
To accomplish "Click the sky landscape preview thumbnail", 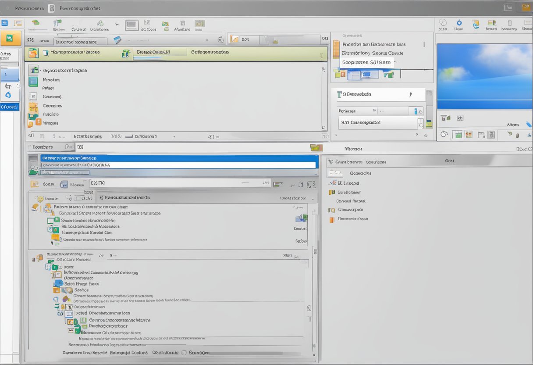I will (x=484, y=76).
